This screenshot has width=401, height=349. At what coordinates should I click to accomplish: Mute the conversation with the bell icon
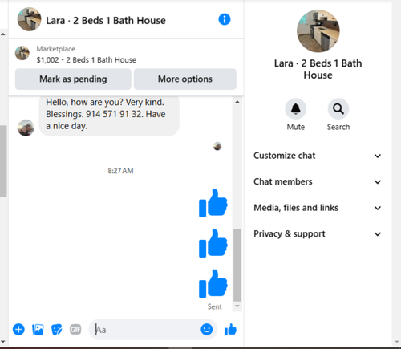296,109
